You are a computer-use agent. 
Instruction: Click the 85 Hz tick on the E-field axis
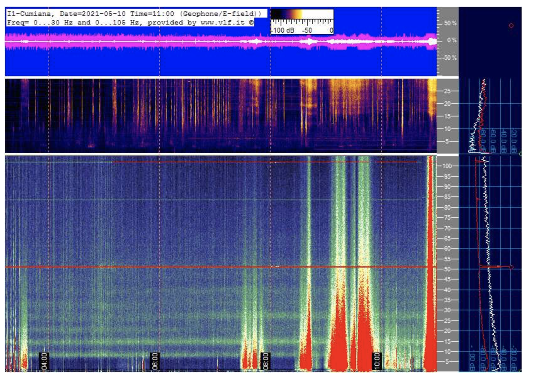(x=447, y=197)
